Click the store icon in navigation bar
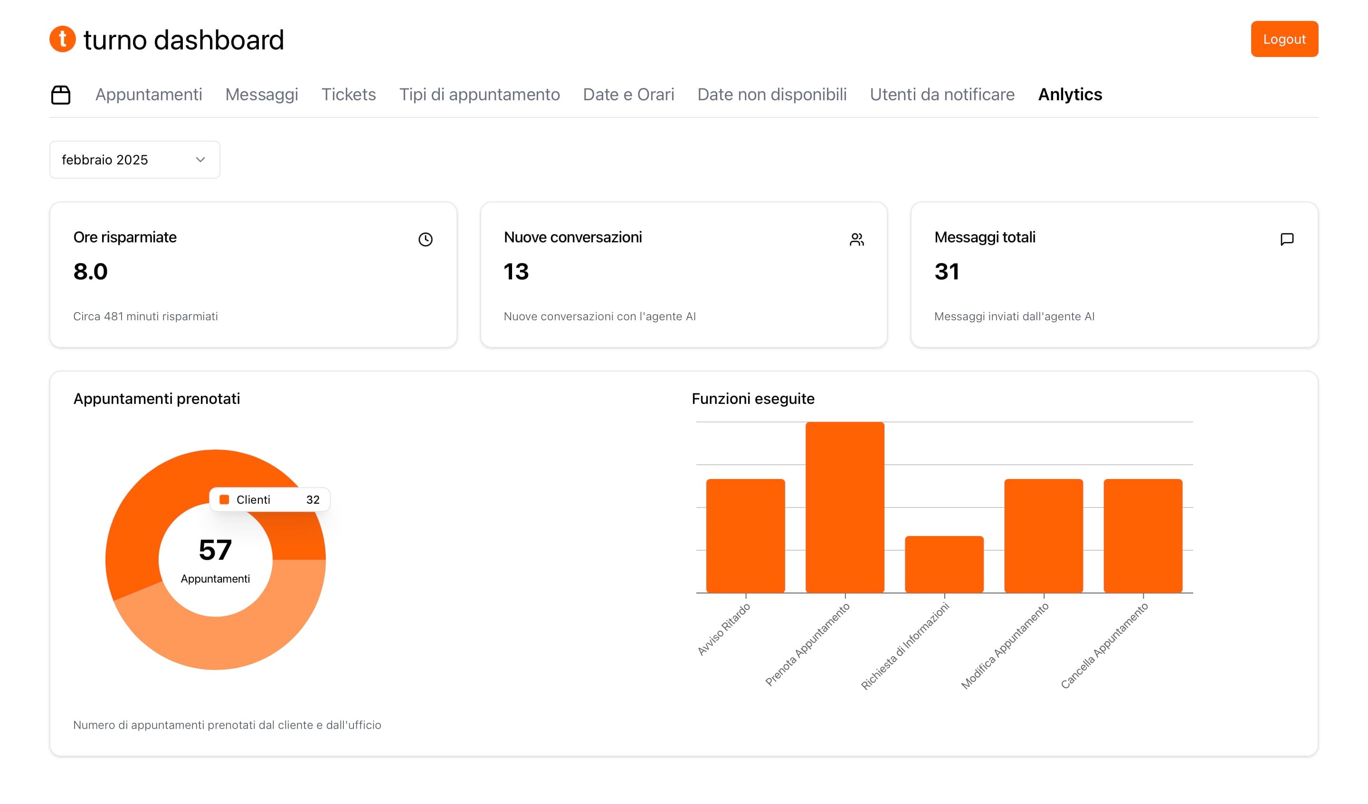The height and width of the screenshot is (804, 1368). tap(61, 95)
